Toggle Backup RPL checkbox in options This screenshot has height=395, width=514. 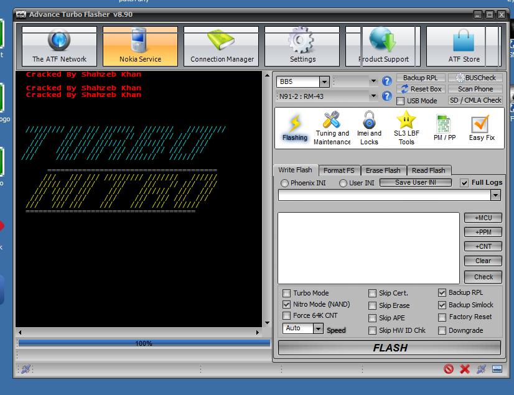tap(442, 293)
